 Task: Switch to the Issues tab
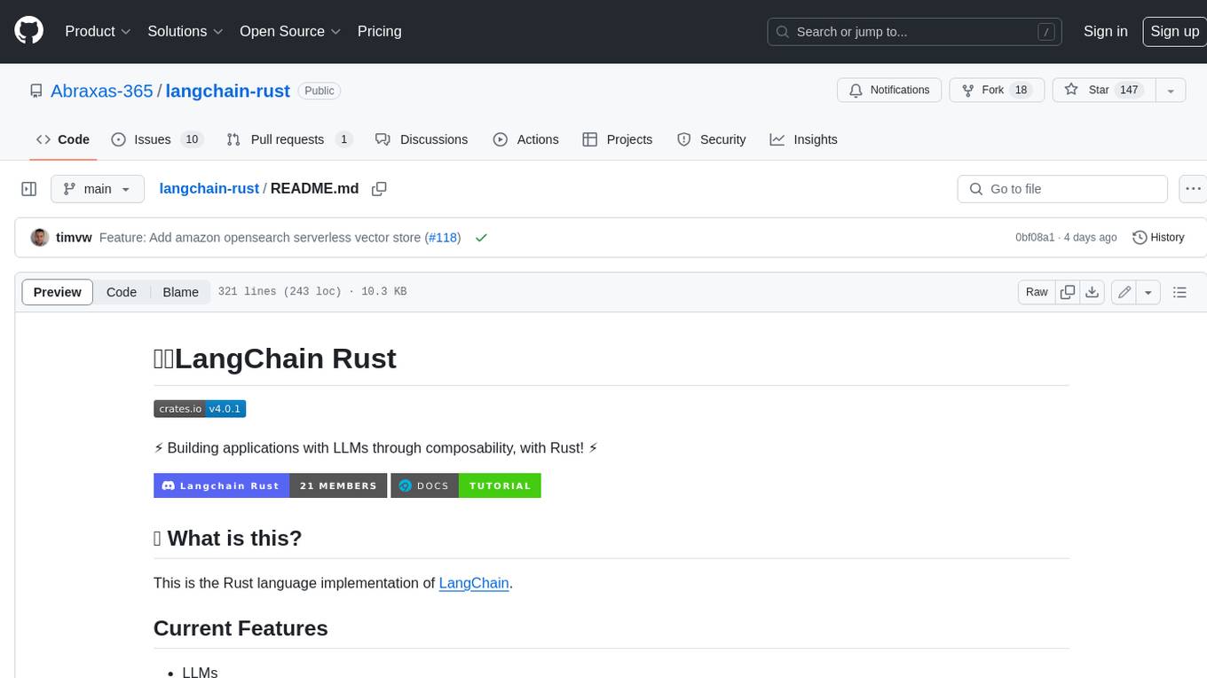(157, 139)
